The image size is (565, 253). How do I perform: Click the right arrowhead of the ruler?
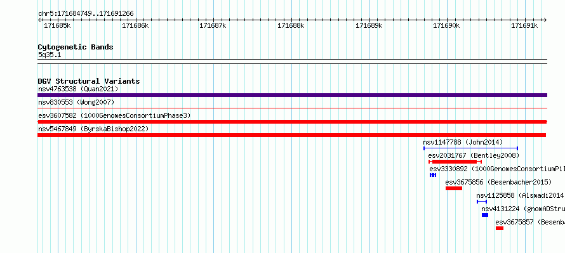(545, 20)
